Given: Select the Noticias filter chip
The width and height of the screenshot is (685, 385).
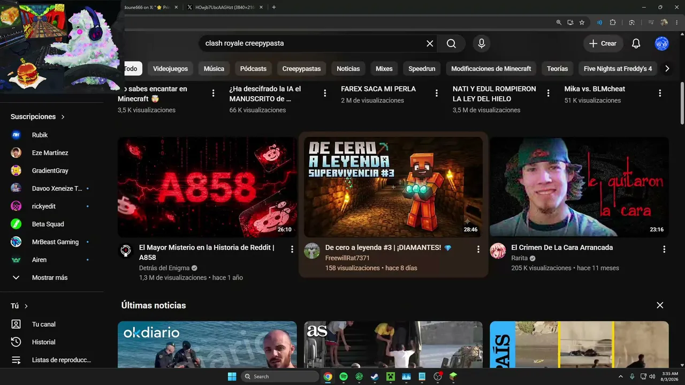Looking at the screenshot, I should [x=348, y=68].
